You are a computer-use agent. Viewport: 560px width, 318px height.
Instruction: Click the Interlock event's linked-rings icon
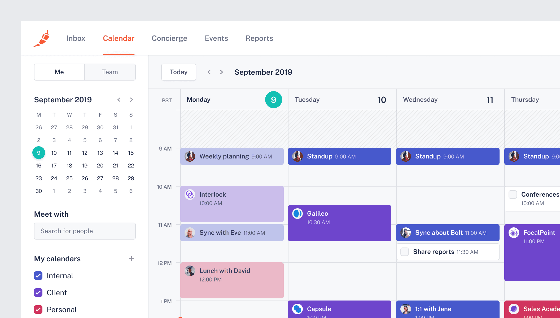click(190, 195)
